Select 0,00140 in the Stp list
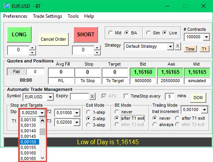This screenshot has width=213, height=162. (x=30, y=131)
